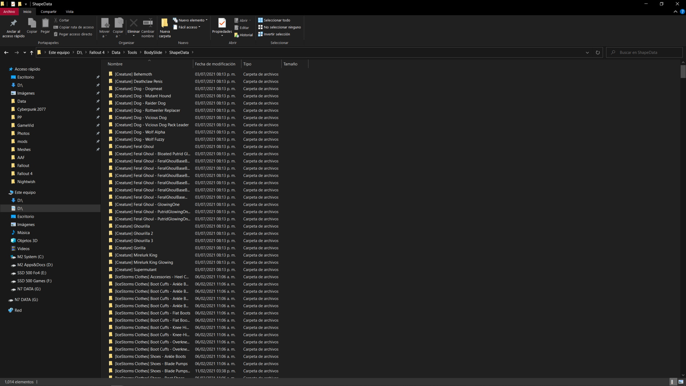Click the refresh button by address bar
The height and width of the screenshot is (386, 686).
pos(598,53)
